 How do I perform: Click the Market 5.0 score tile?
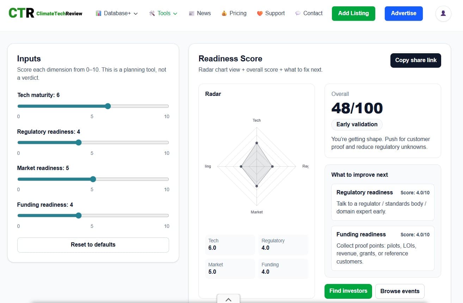230,268
